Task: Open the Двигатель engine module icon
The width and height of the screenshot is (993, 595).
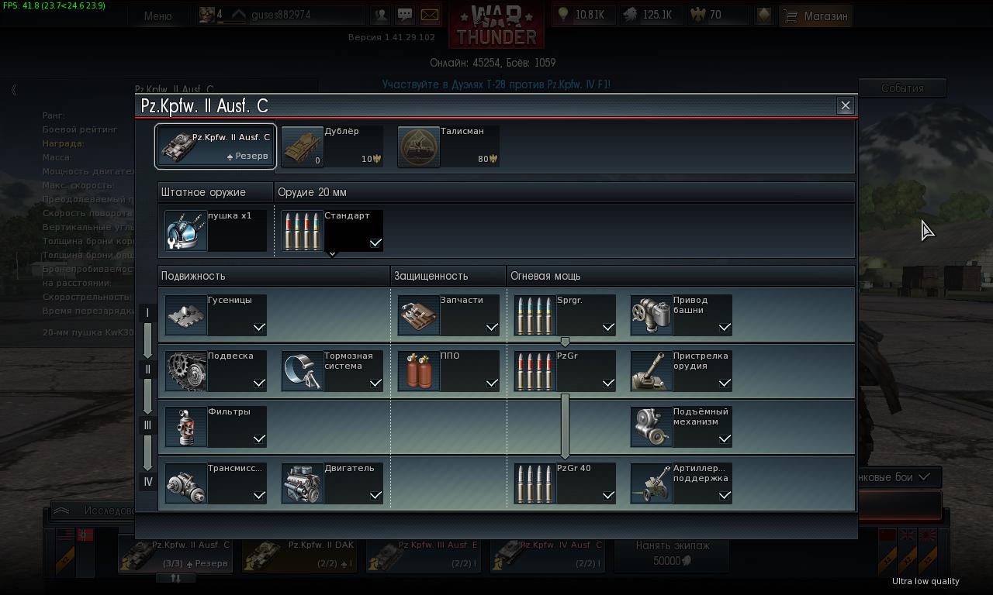Action: click(303, 483)
